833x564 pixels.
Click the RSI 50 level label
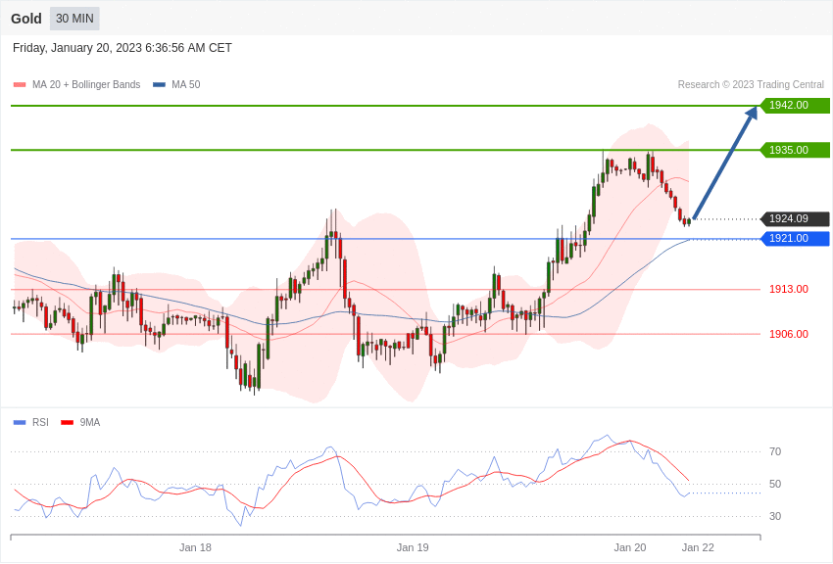[x=775, y=484]
